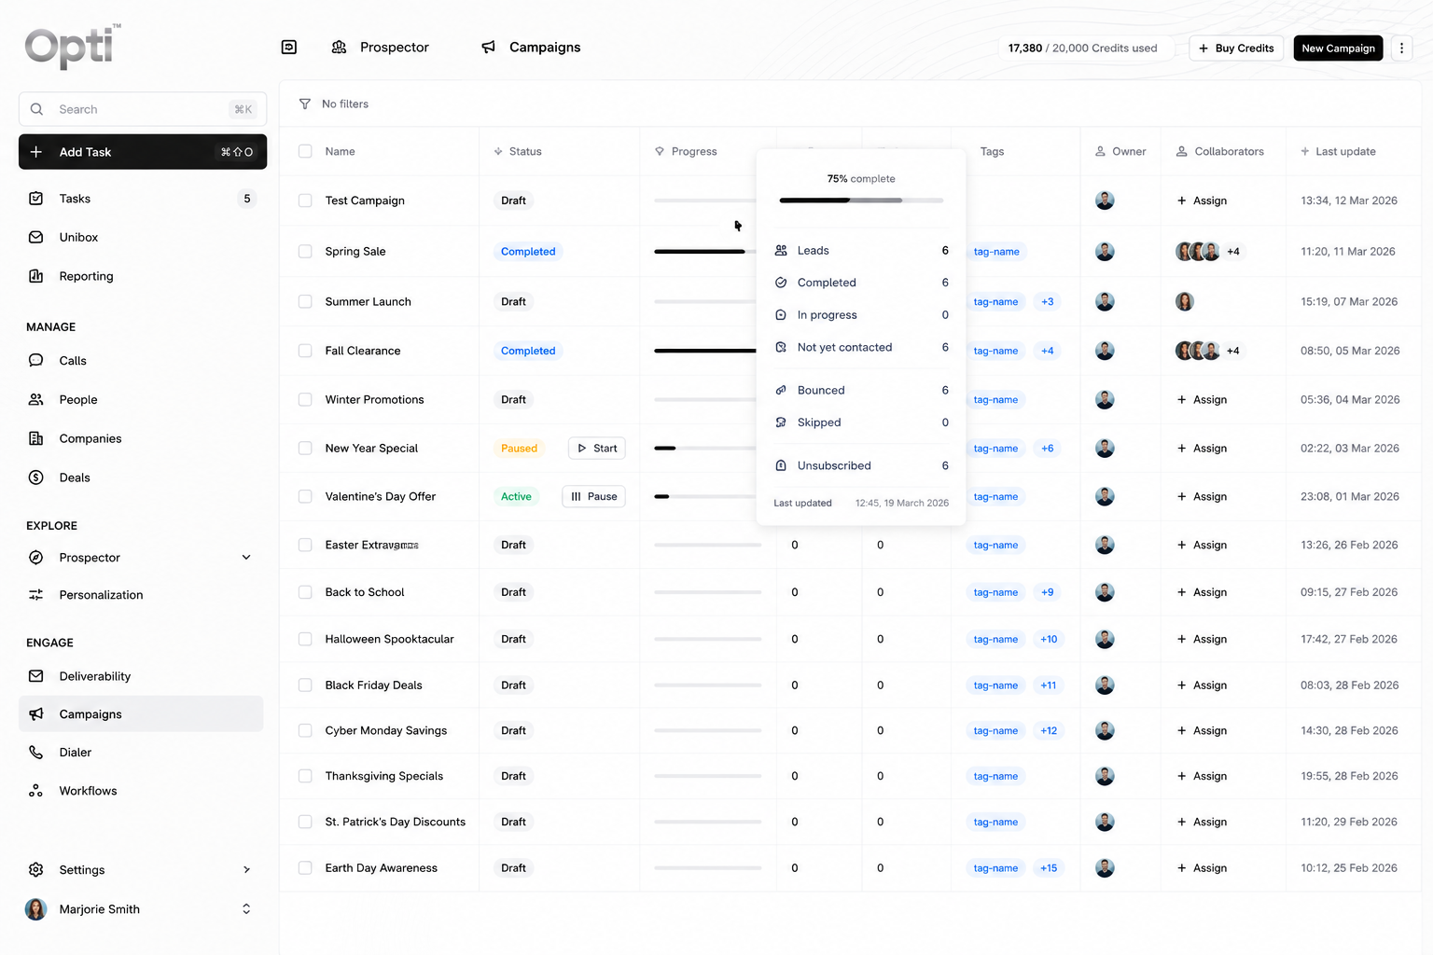Screen dimensions: 1433x955
Task: Click the Workflows nodes icon
Action: click(36, 791)
